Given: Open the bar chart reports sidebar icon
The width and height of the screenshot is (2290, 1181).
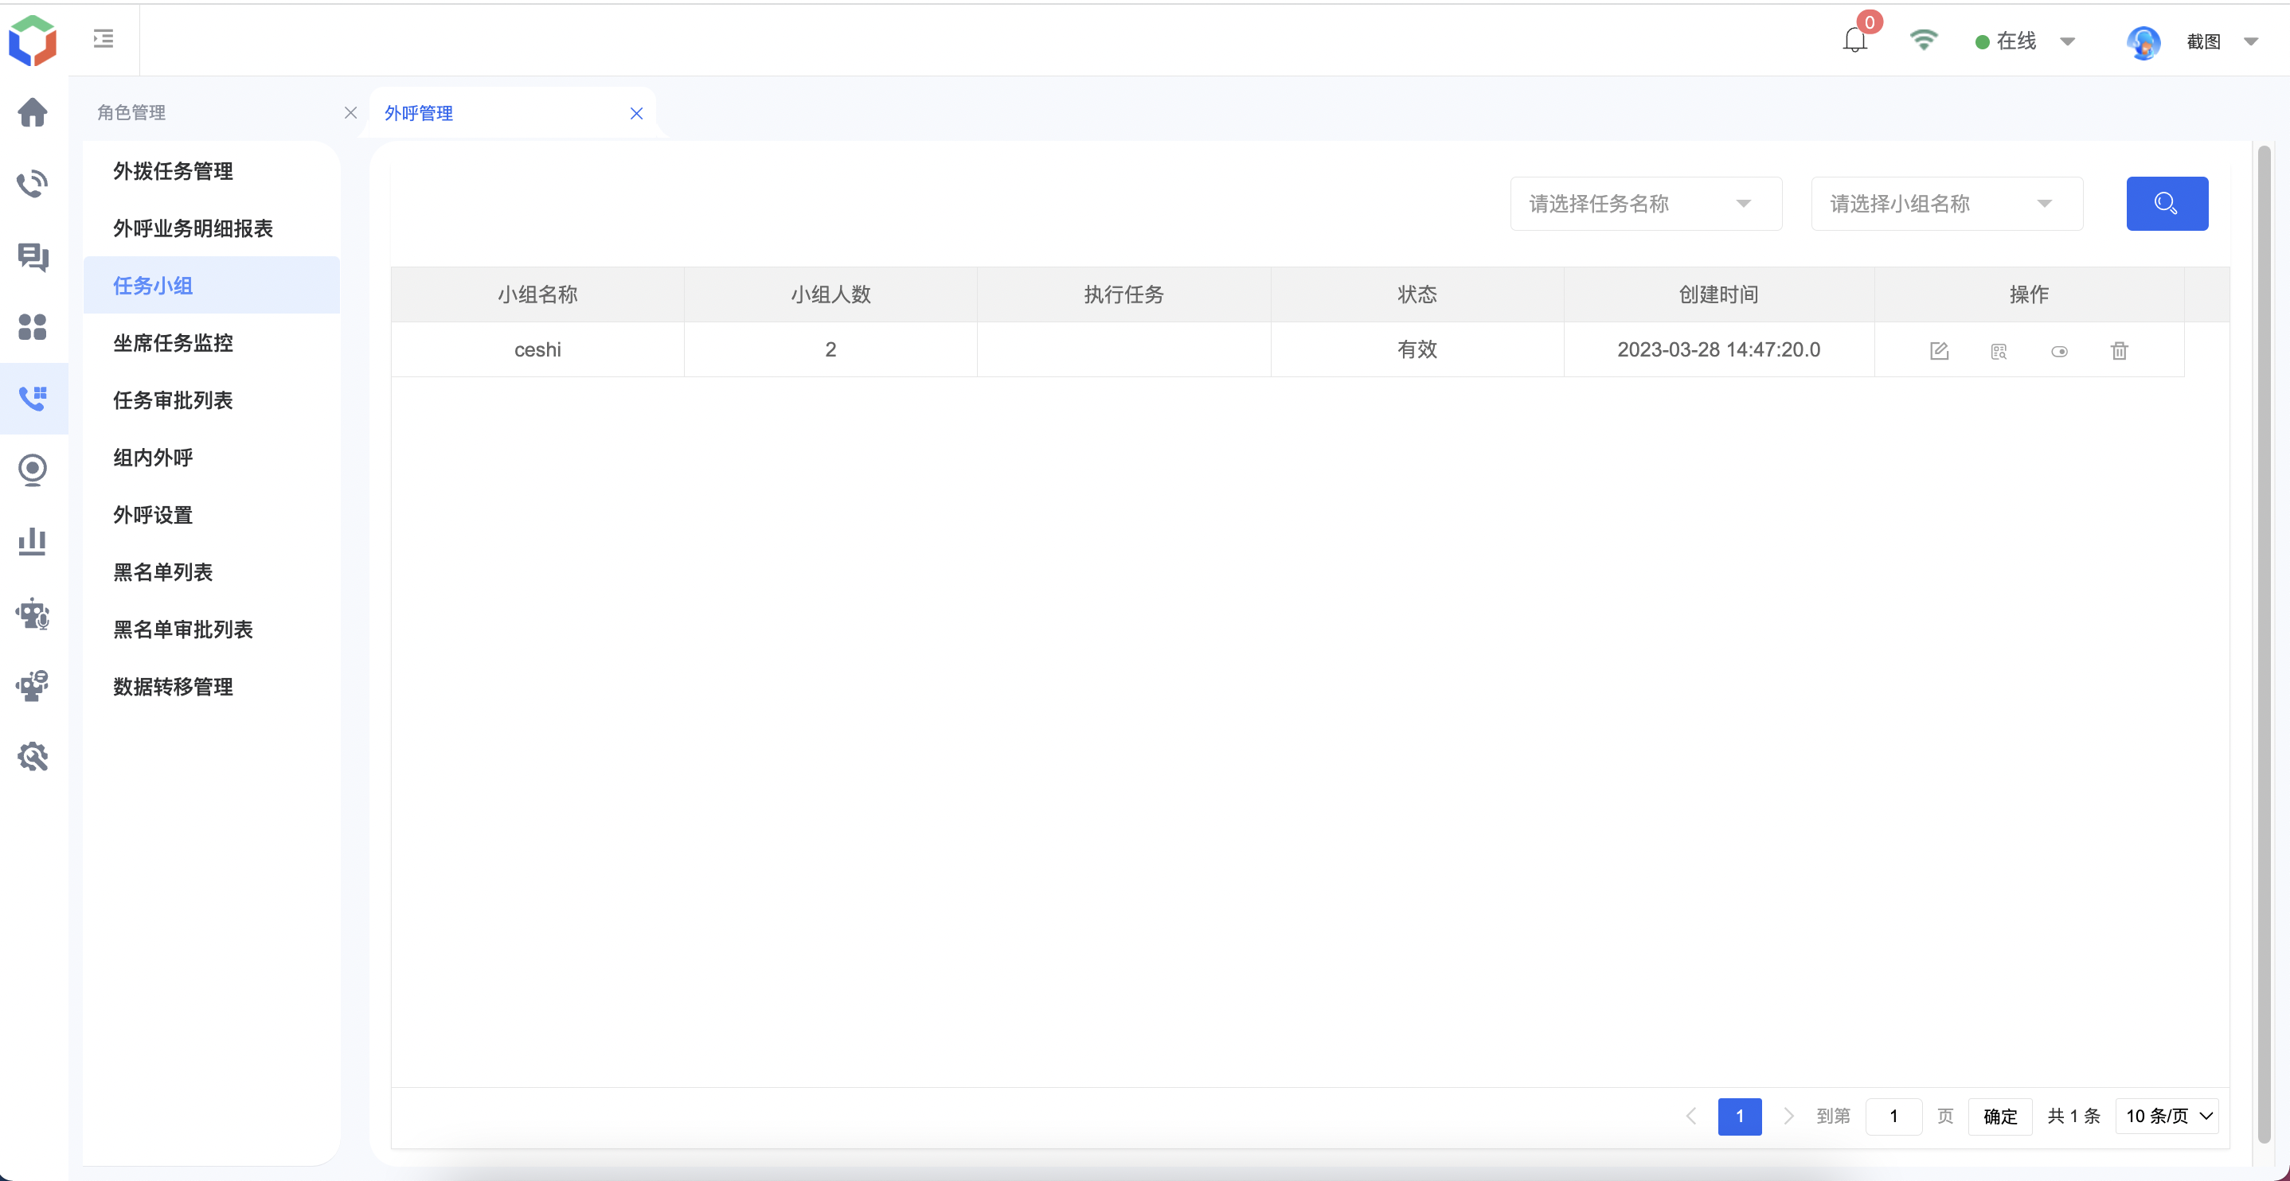Looking at the screenshot, I should coord(33,541).
